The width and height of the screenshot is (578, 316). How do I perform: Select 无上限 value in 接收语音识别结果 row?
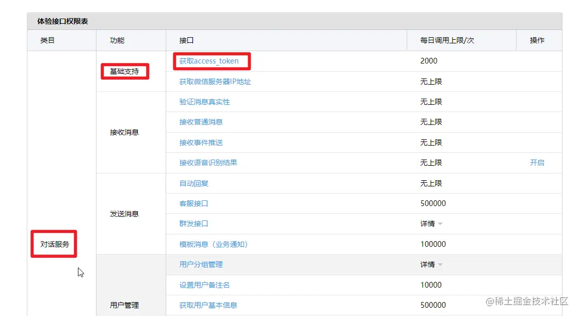(431, 163)
